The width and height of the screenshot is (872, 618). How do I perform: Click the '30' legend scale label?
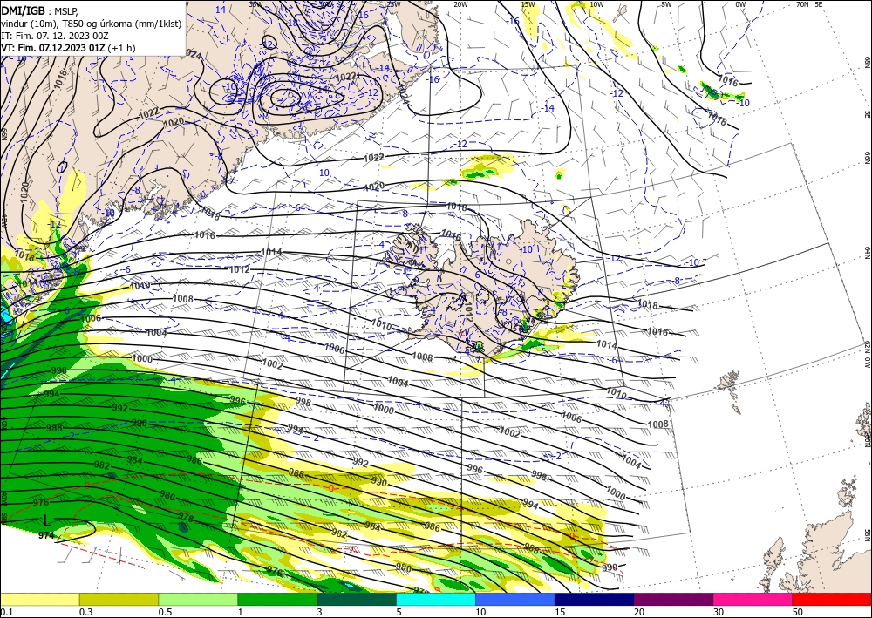point(719,612)
